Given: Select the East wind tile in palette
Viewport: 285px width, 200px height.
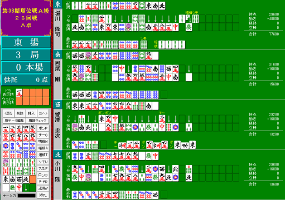Looking at the screenshot, I should coord(6,179).
